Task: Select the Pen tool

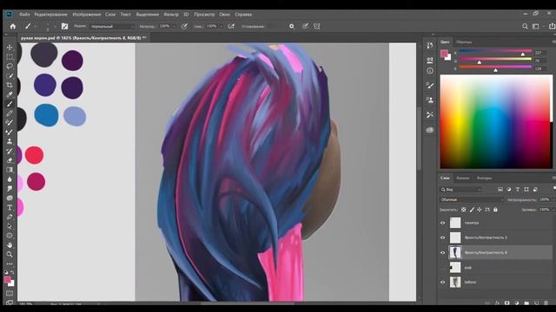Action: point(10,217)
